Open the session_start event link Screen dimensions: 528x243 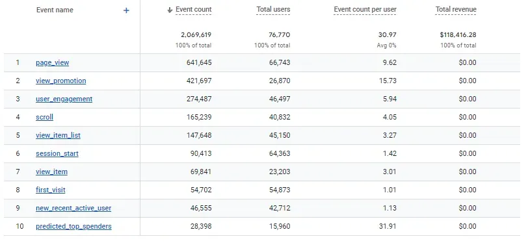pos(57,153)
